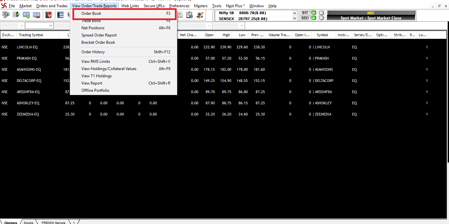Viewport: 449px width, 224px height.
Task: Select Net Positions menu entry
Action: click(124, 28)
